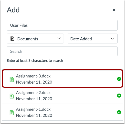Viewport: 125px width, 124px height.
Task: Open the Date Added sort dropdown
Action: pos(92,39)
